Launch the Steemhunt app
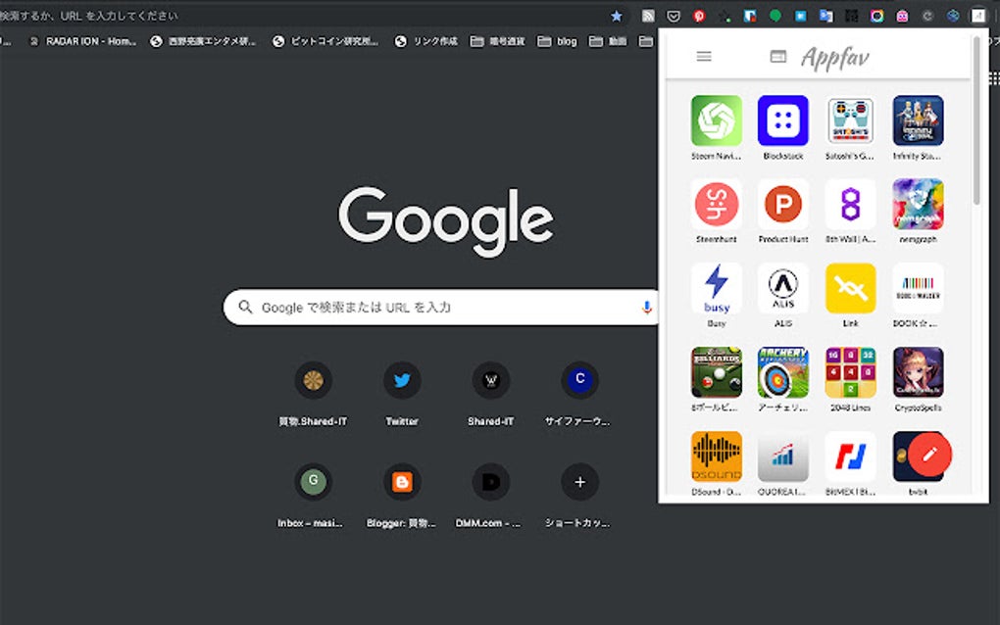Image resolution: width=1000 pixels, height=625 pixels. point(717,205)
